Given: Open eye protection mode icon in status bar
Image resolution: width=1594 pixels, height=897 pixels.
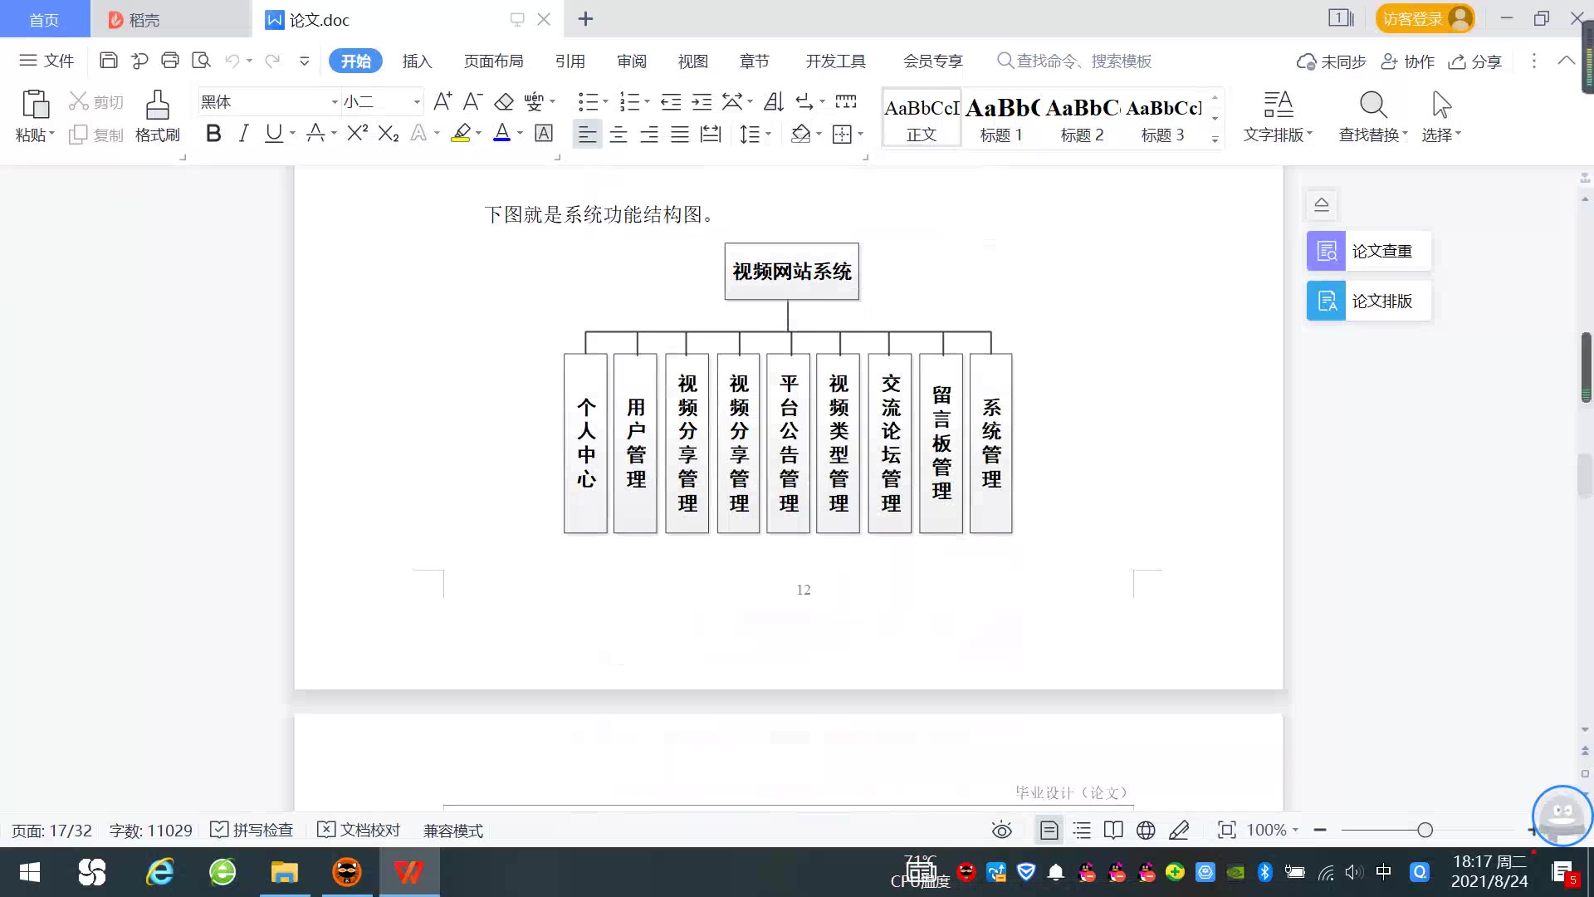Looking at the screenshot, I should click(x=1002, y=830).
